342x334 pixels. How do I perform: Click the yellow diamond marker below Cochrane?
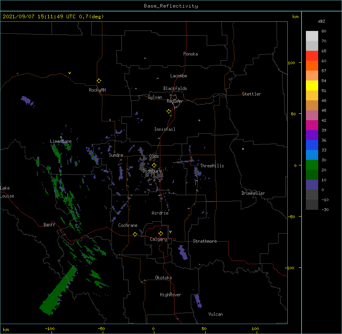[135, 234]
